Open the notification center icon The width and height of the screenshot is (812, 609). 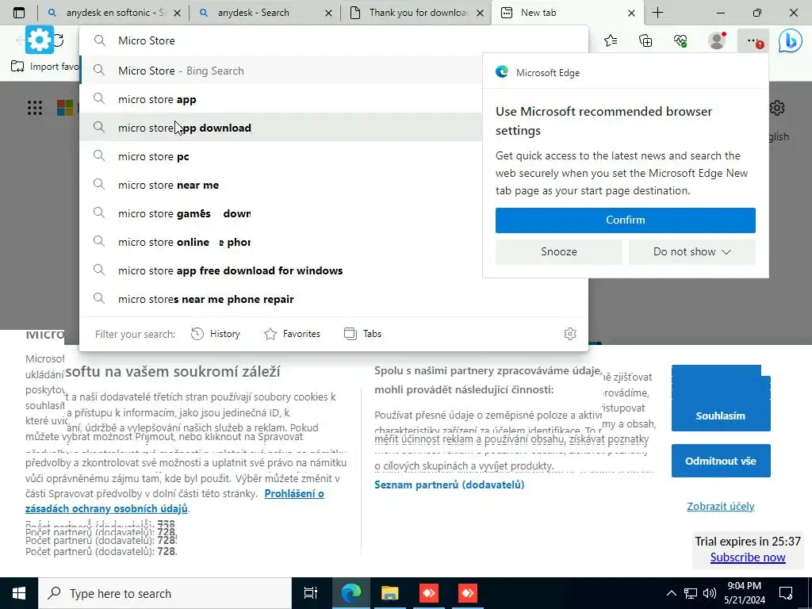786,593
